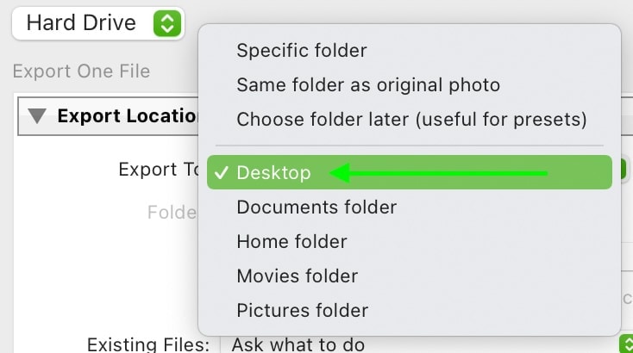Choose Pictures folder as export location

click(302, 311)
